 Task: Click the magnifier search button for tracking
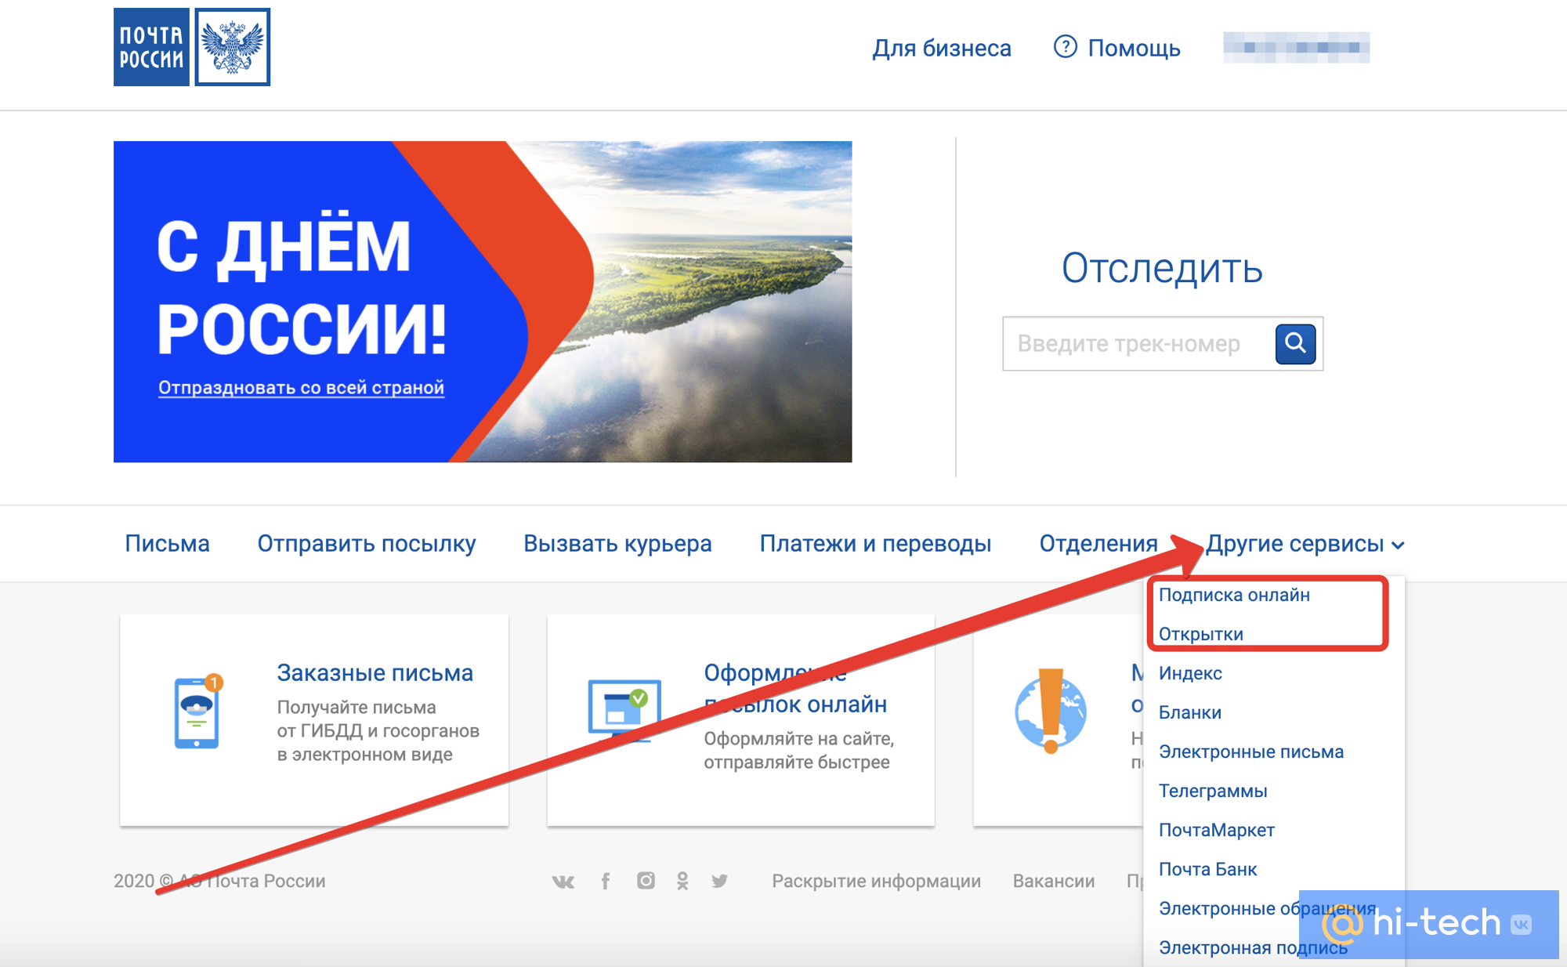click(x=1295, y=343)
